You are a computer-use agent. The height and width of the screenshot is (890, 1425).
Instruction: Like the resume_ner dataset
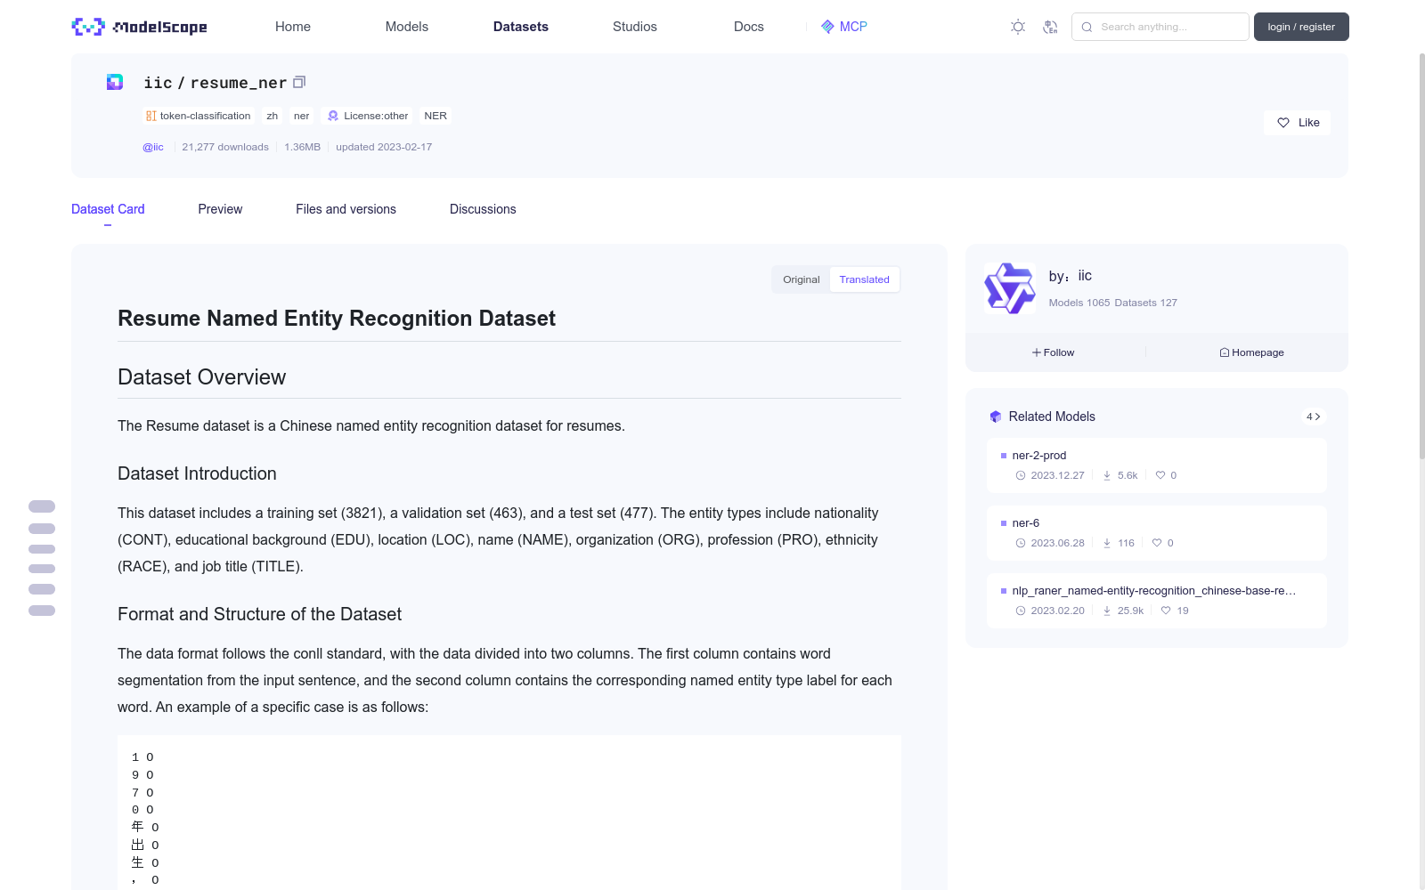1297,123
